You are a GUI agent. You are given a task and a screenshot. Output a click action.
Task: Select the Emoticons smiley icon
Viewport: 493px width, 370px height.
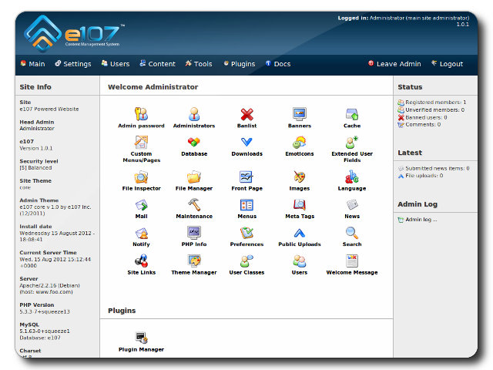pyautogui.click(x=300, y=143)
